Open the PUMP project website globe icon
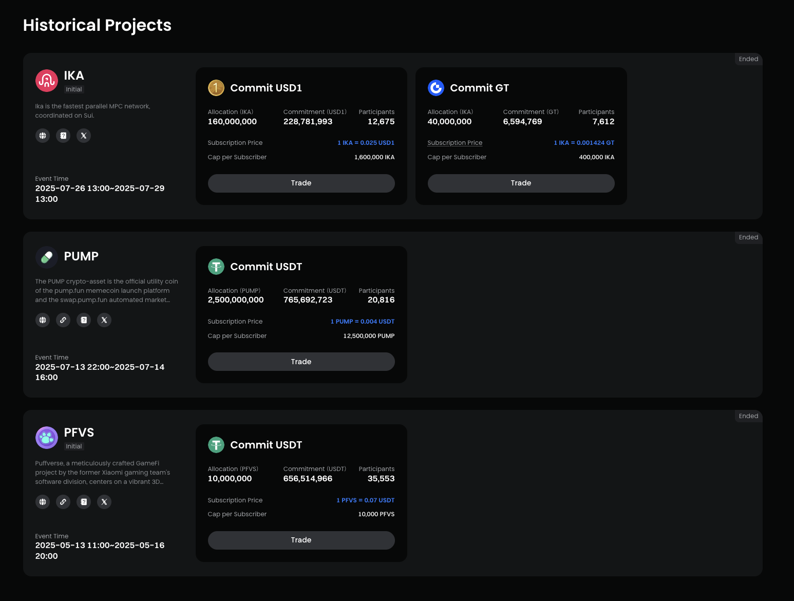This screenshot has width=794, height=601. click(x=43, y=320)
